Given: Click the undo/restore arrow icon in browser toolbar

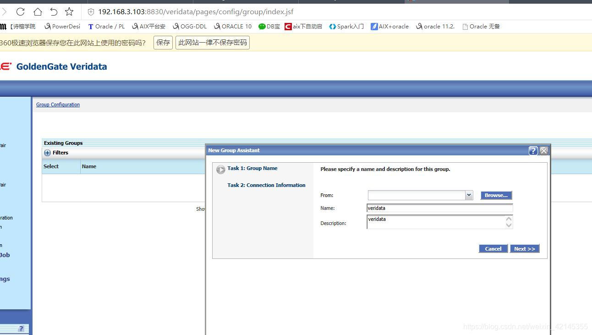Looking at the screenshot, I should [x=54, y=11].
